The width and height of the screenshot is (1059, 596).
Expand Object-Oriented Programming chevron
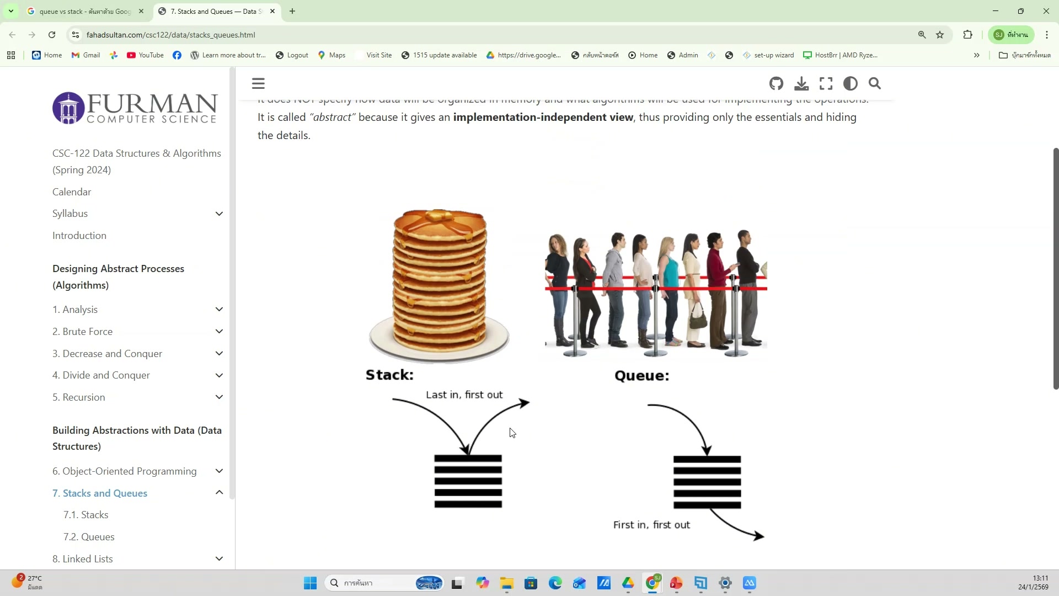219,471
